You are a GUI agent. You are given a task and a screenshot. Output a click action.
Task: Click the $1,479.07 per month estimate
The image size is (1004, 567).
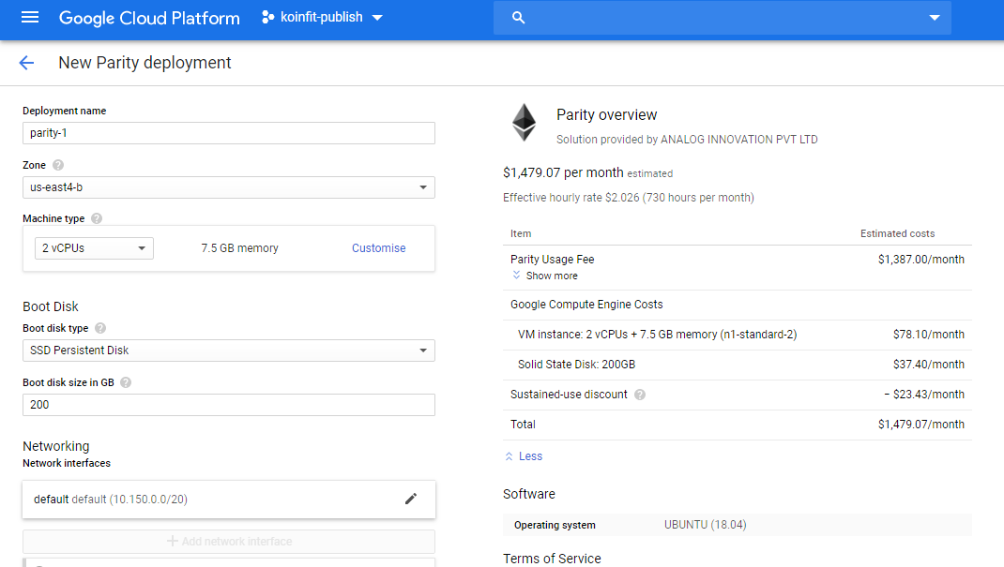[563, 172]
